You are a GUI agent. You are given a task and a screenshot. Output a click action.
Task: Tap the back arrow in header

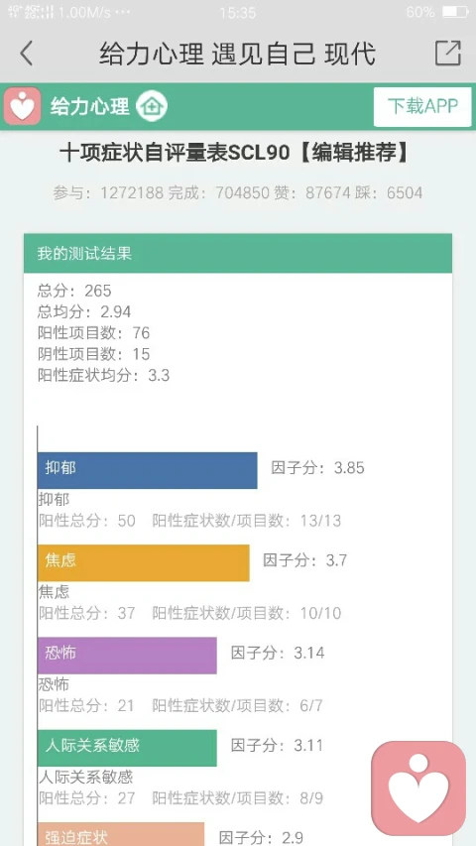pos(26,54)
